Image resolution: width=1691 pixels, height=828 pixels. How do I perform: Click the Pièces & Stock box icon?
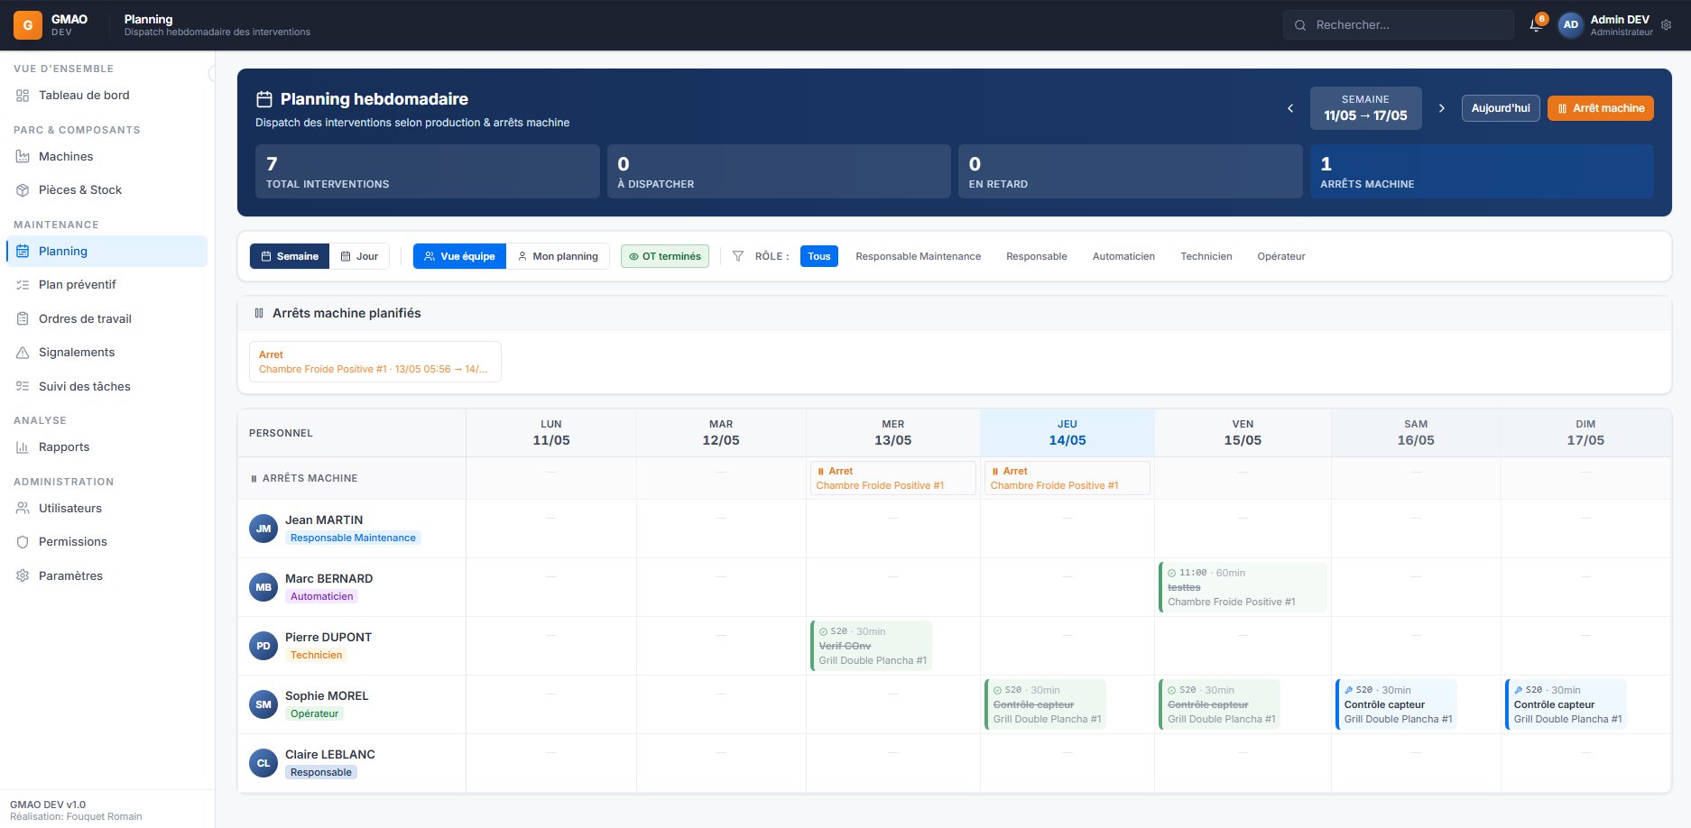click(x=23, y=190)
